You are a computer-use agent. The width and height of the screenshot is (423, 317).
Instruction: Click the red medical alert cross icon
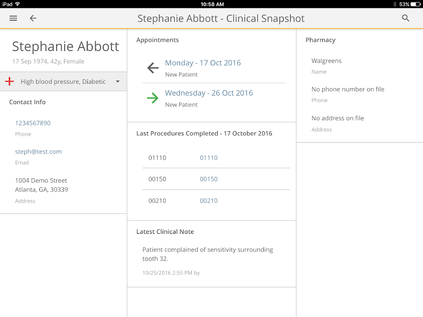9,81
